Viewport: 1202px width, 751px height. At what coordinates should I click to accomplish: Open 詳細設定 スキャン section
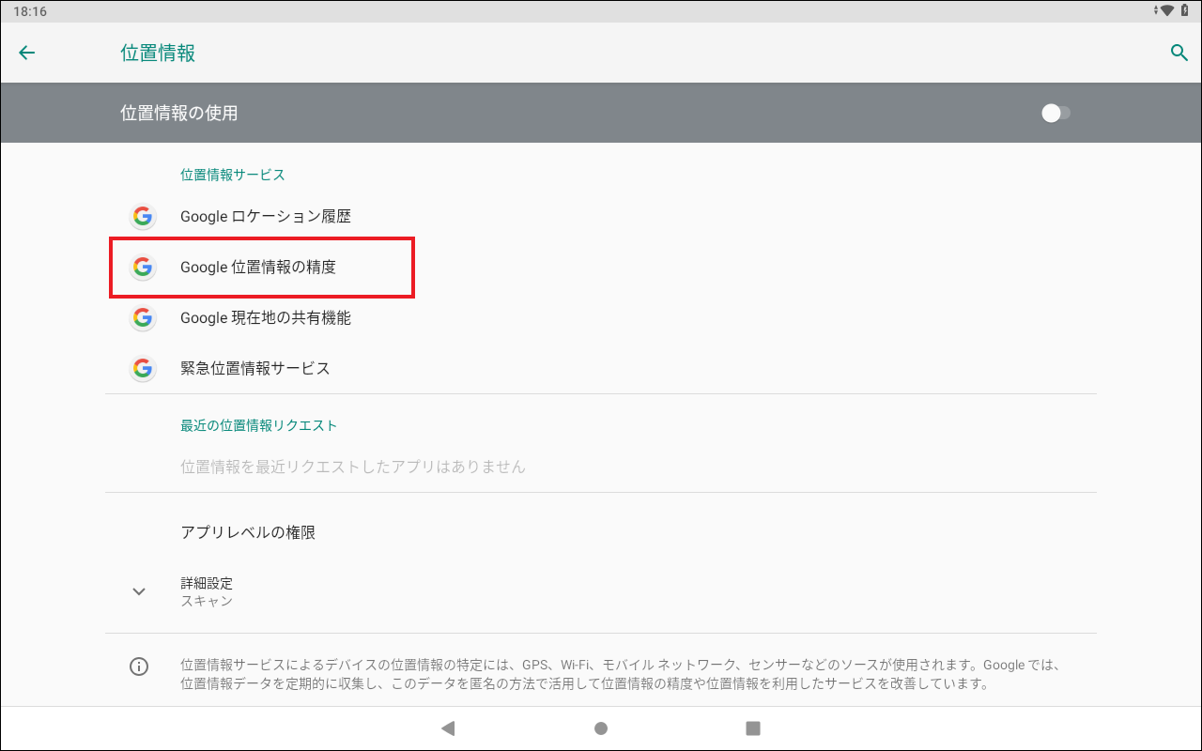click(x=207, y=591)
